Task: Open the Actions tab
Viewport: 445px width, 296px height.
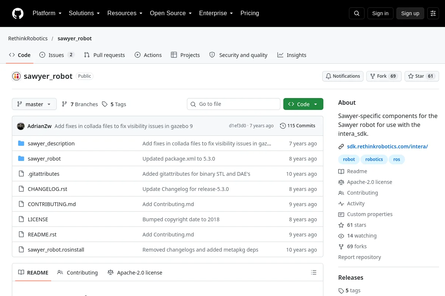Action: 148,55
